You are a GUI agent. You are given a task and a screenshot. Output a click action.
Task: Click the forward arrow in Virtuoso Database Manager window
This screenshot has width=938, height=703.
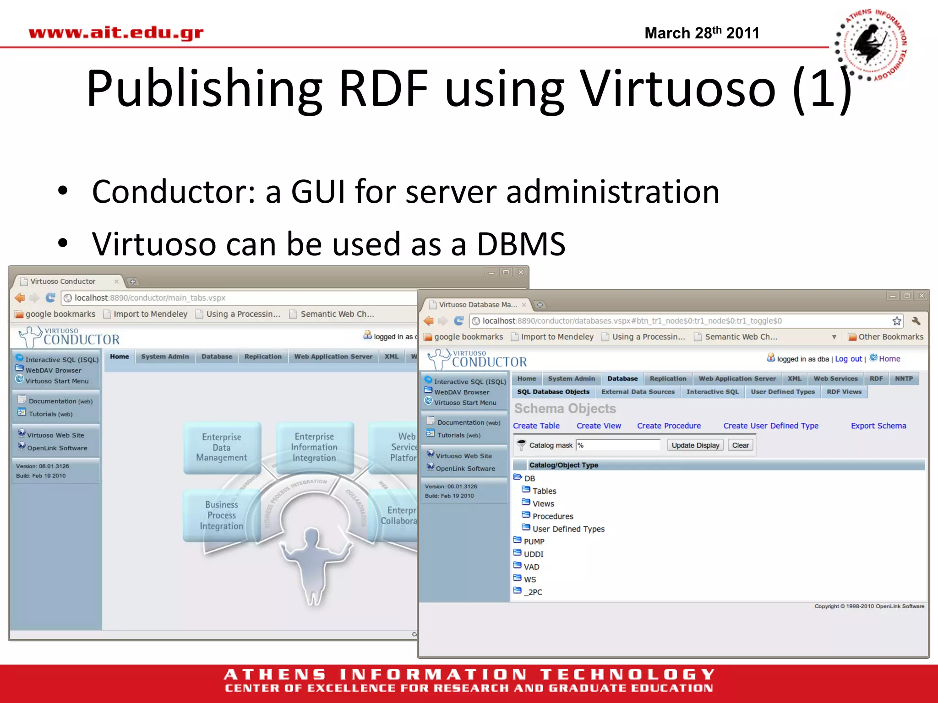443,321
